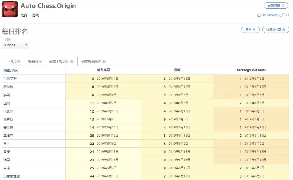Select the 新加坡 row label
Image resolution: width=293 pixels, height=180 pixels.
point(8,87)
